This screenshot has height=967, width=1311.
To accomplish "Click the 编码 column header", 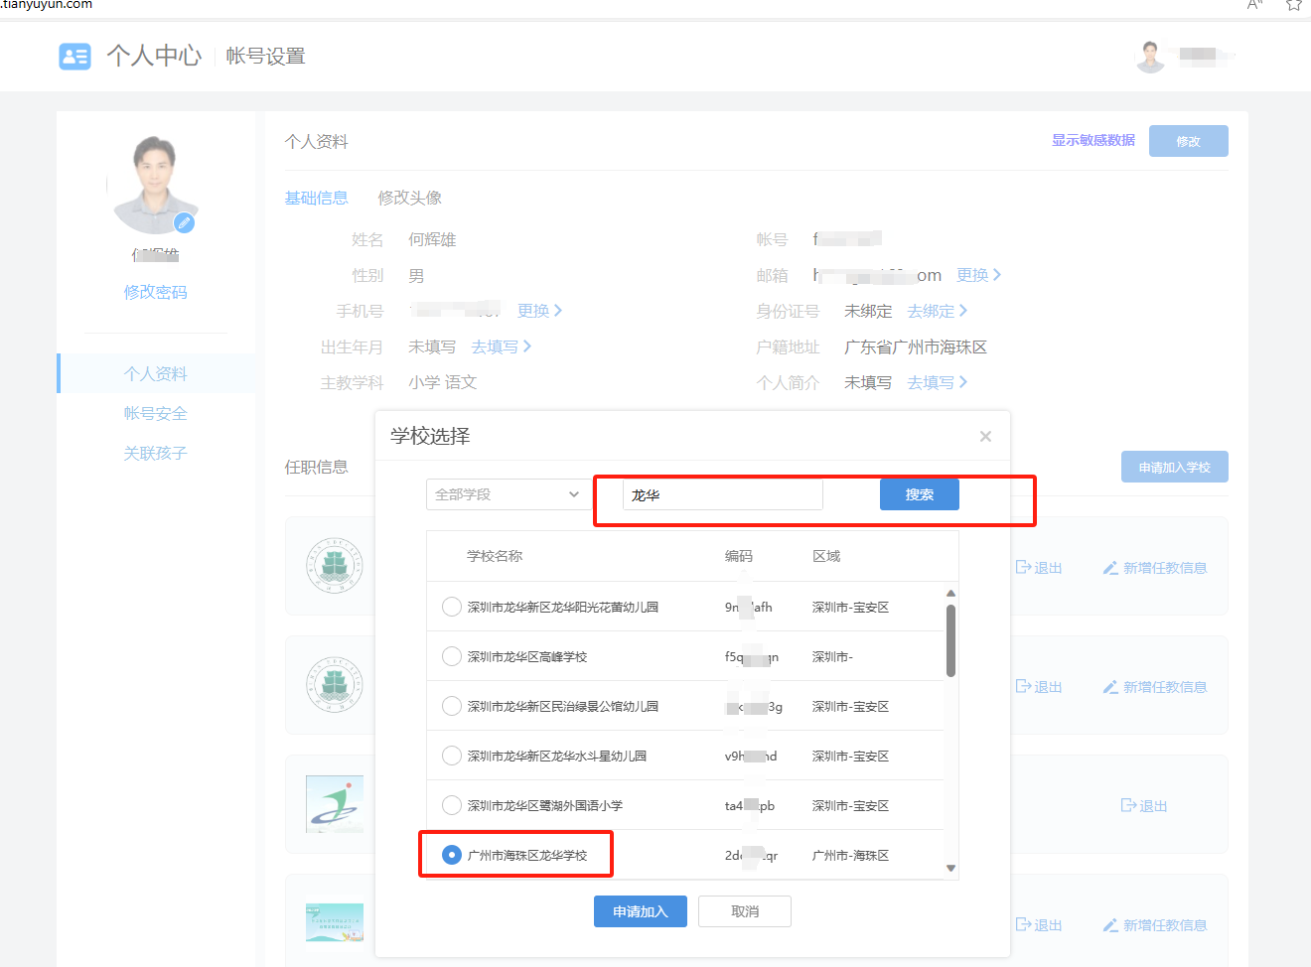I will tap(739, 556).
